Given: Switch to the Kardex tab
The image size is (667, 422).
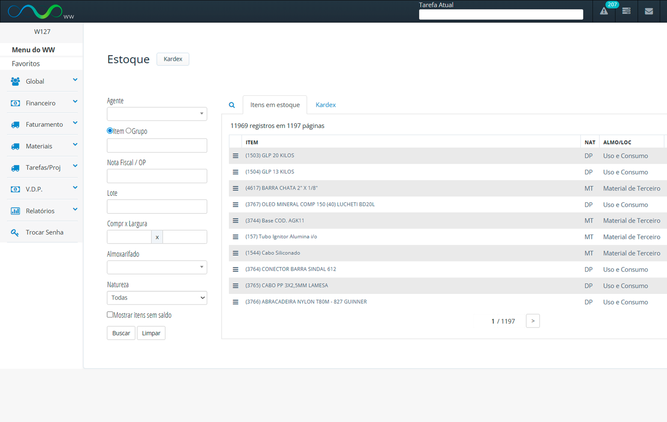Looking at the screenshot, I should pos(326,105).
